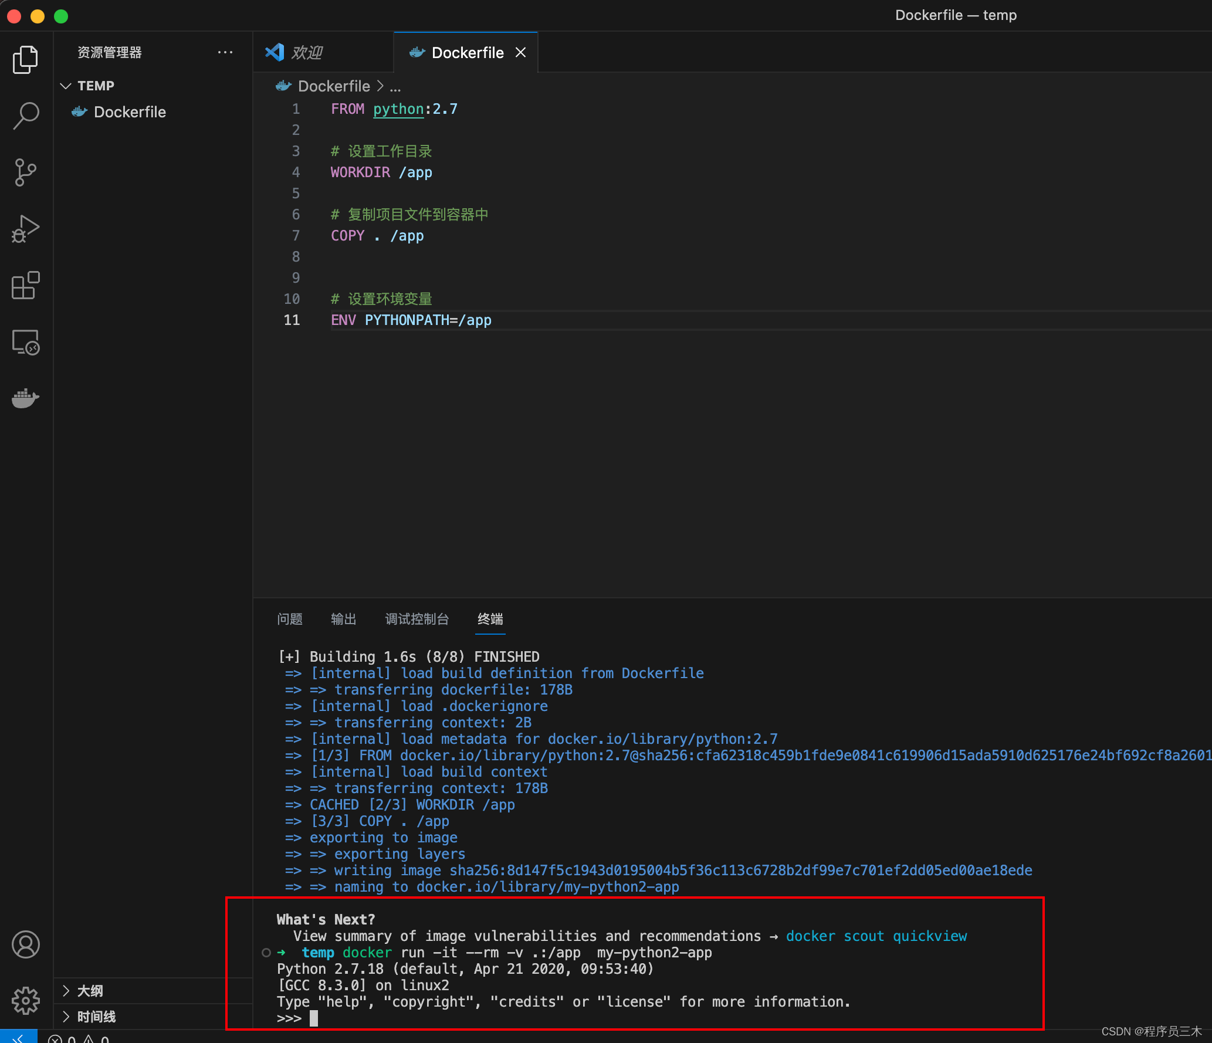Click line number 11 in the gutter
This screenshot has width=1212, height=1043.
(292, 320)
